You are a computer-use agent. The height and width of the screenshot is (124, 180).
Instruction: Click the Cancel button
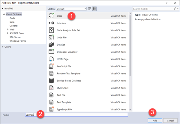tap(170, 120)
